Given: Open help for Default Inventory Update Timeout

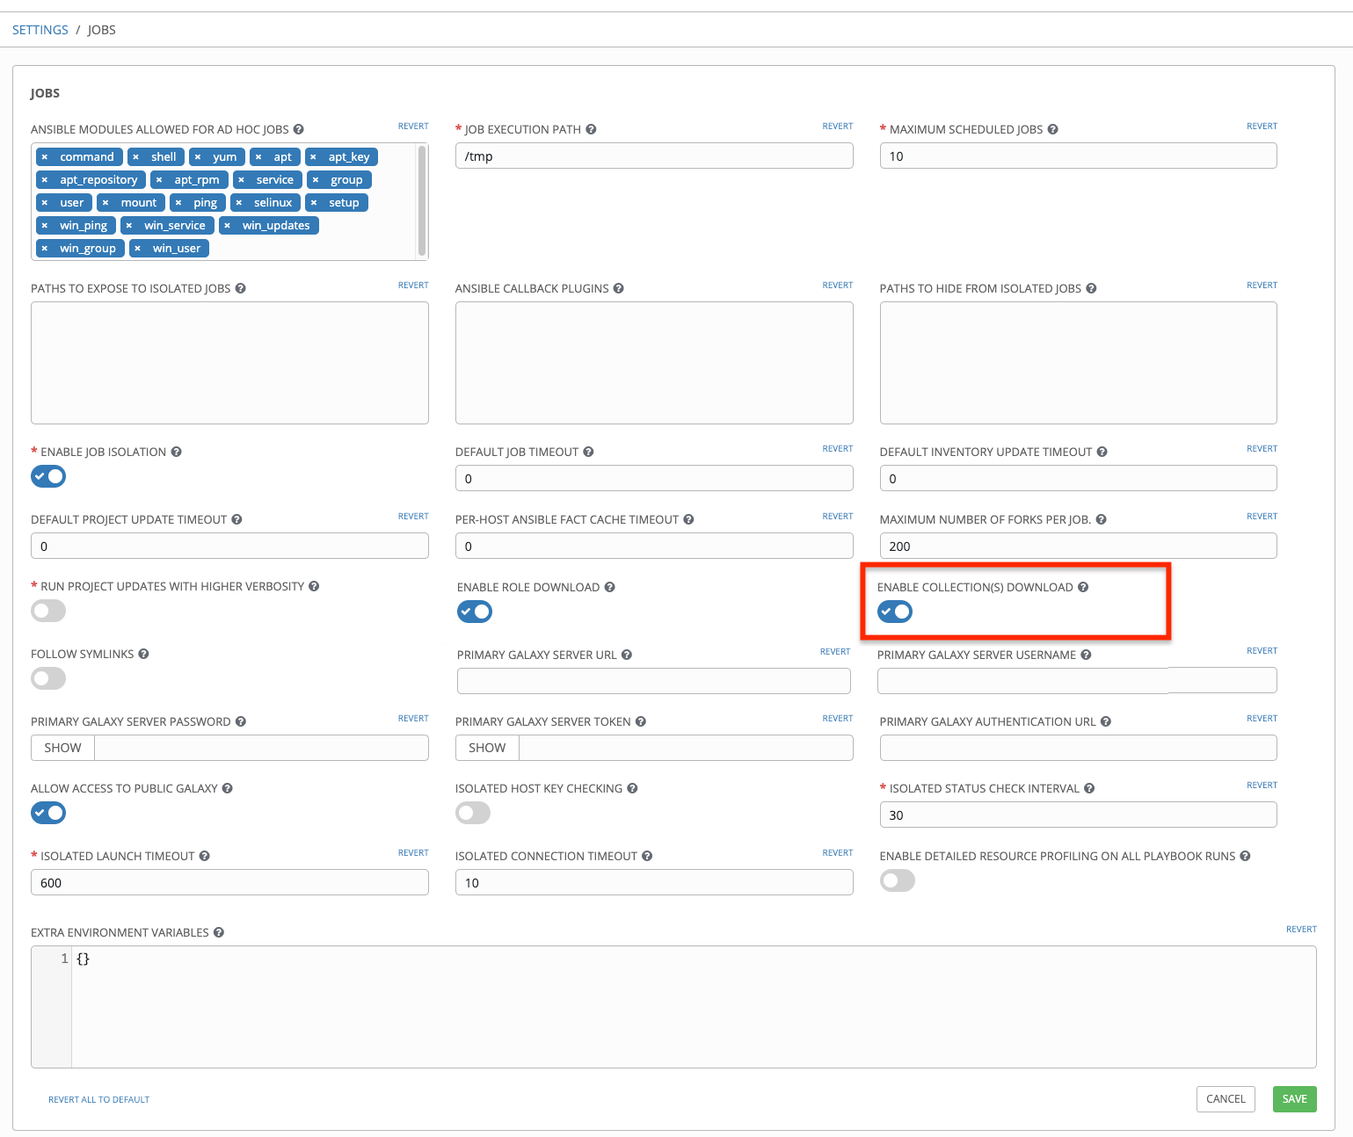Looking at the screenshot, I should pos(1102,452).
